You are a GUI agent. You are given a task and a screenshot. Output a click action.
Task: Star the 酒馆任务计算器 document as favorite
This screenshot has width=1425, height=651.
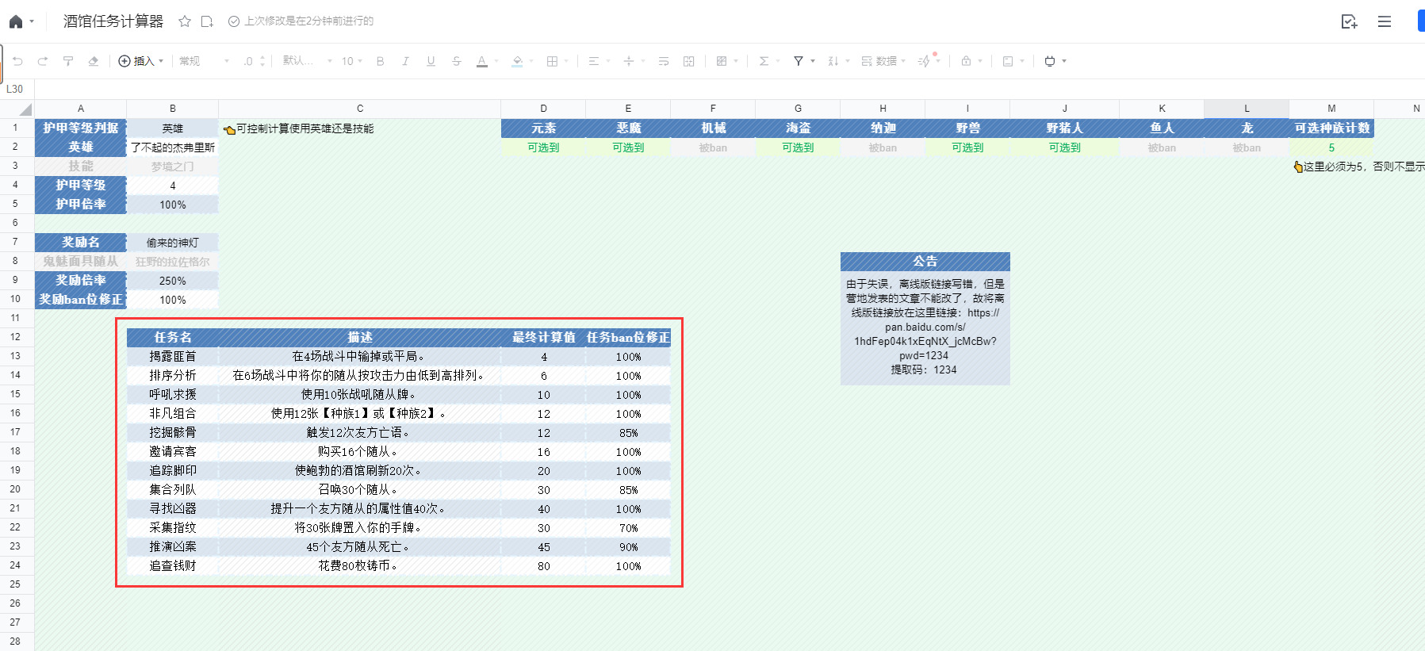pyautogui.click(x=185, y=21)
